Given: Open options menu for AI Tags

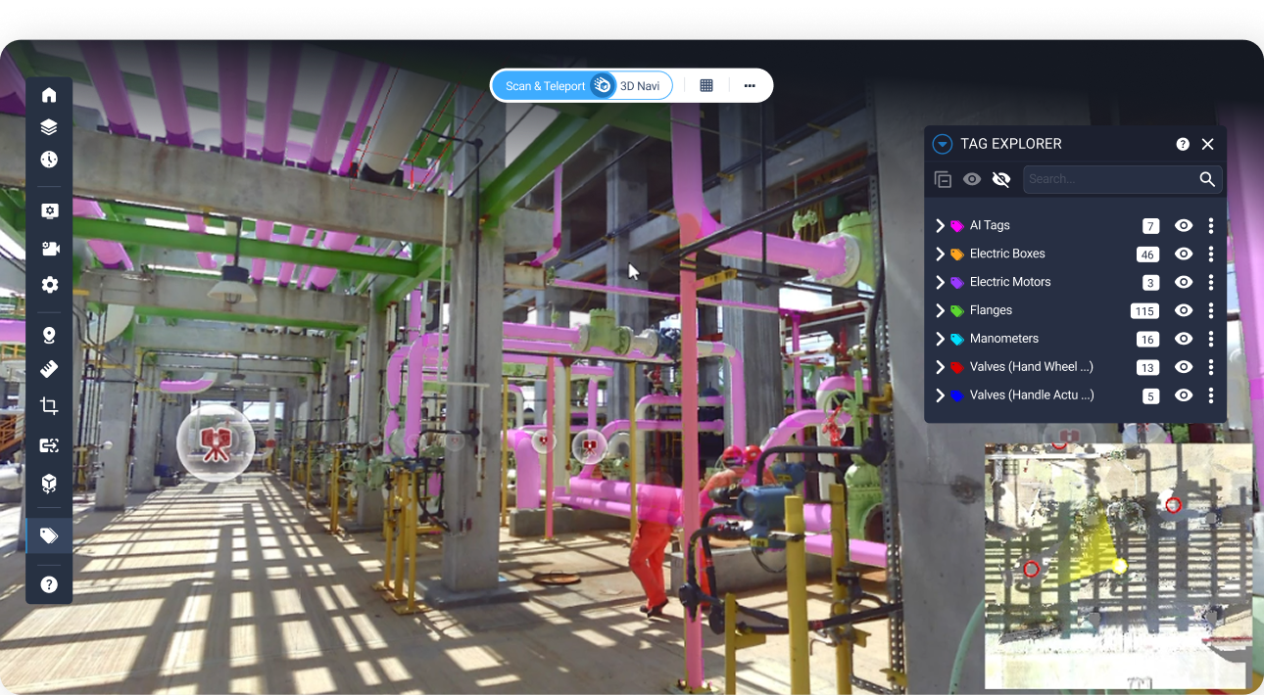Looking at the screenshot, I should click(x=1211, y=225).
